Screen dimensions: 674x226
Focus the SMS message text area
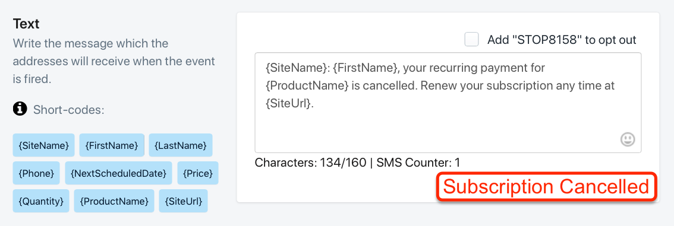pyautogui.click(x=448, y=103)
